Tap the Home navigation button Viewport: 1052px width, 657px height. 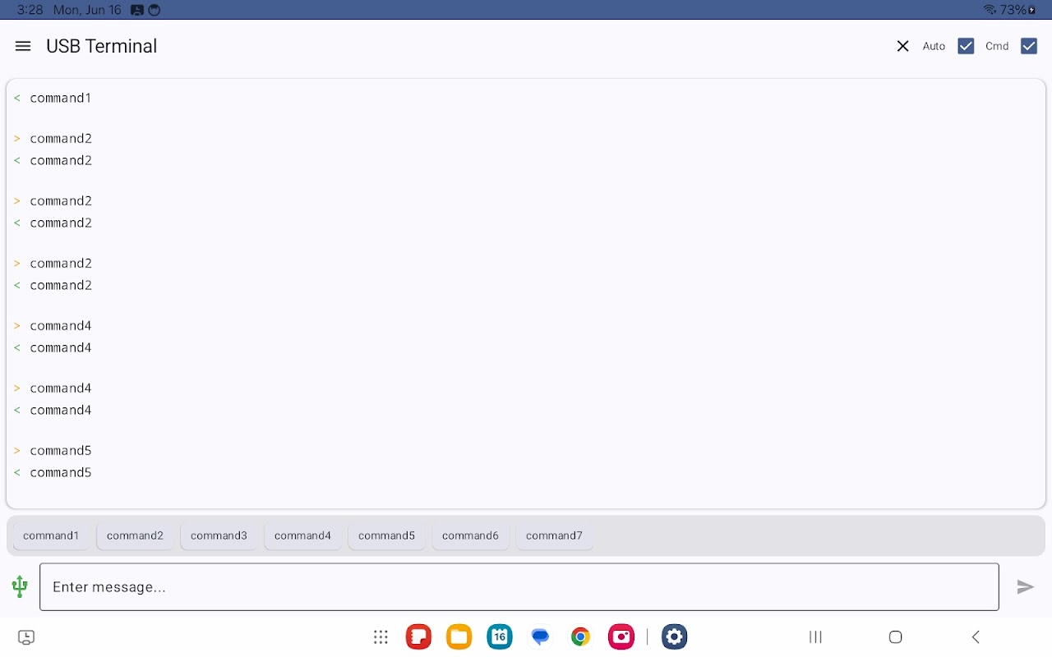896,636
